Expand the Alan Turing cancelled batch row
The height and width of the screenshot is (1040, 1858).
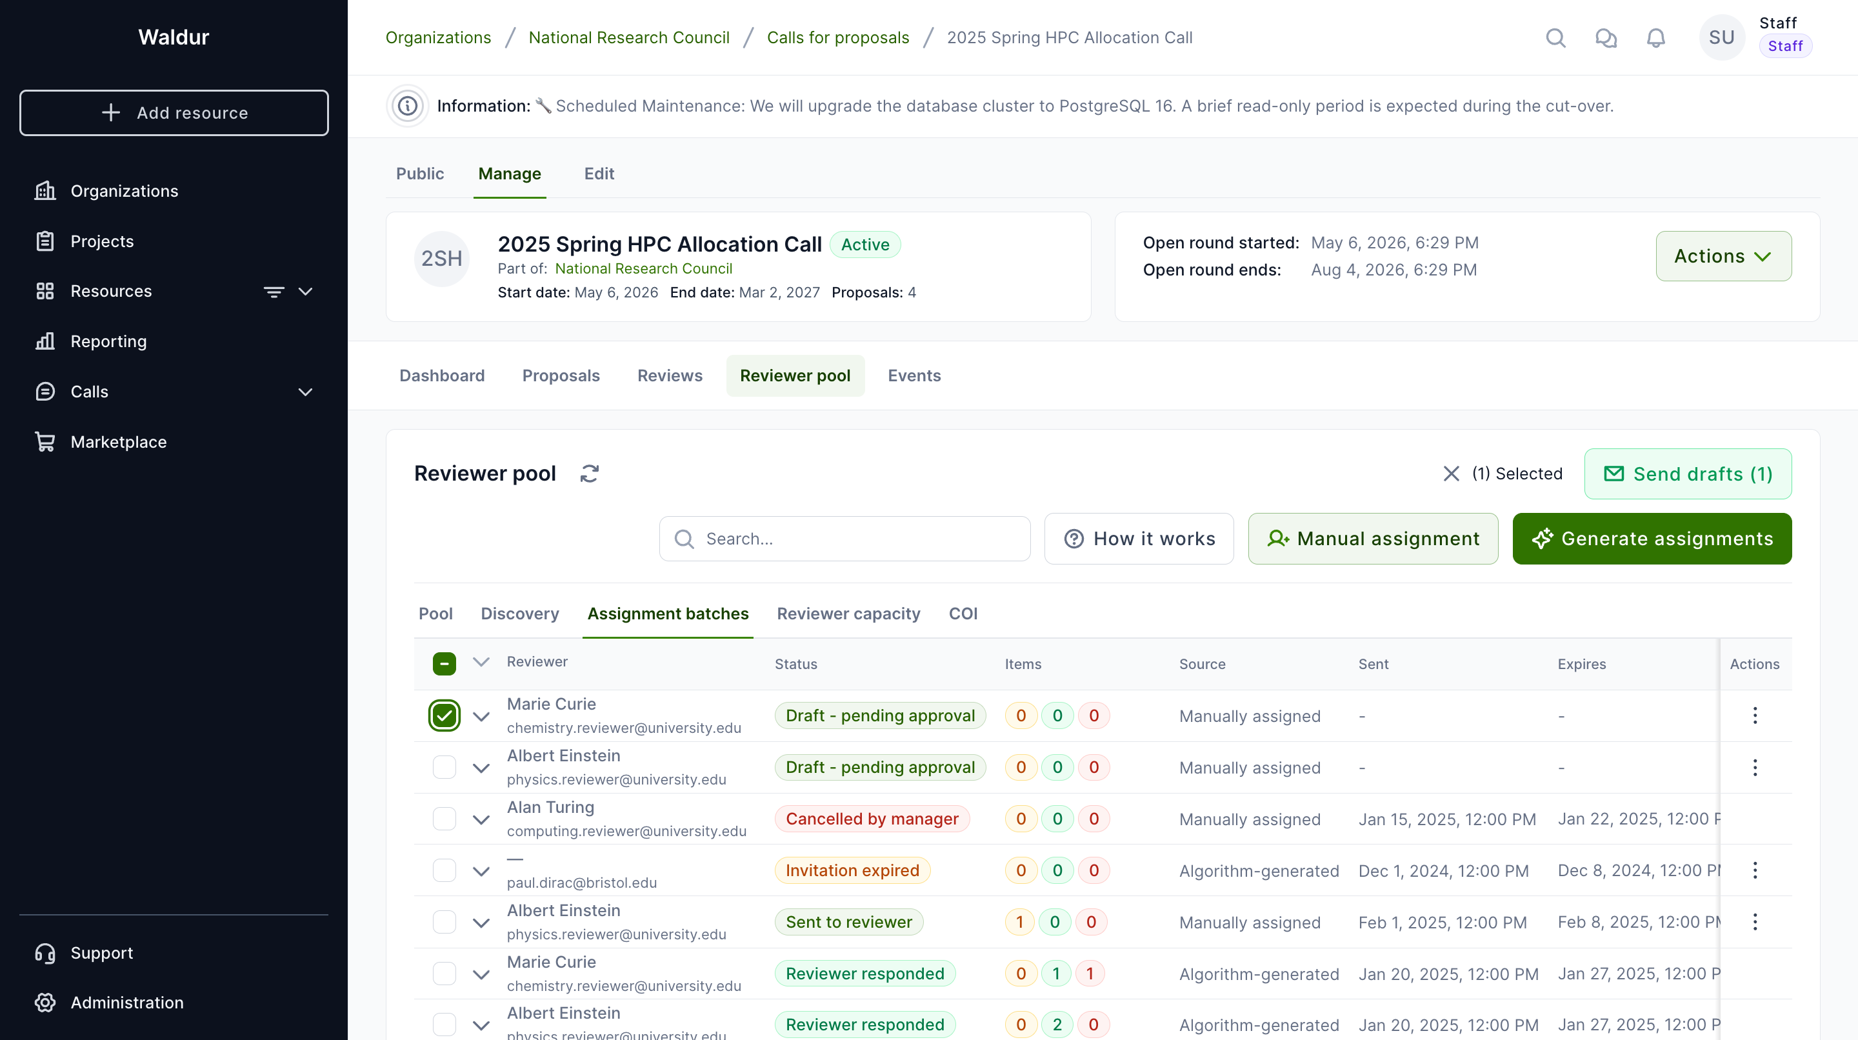tap(481, 819)
